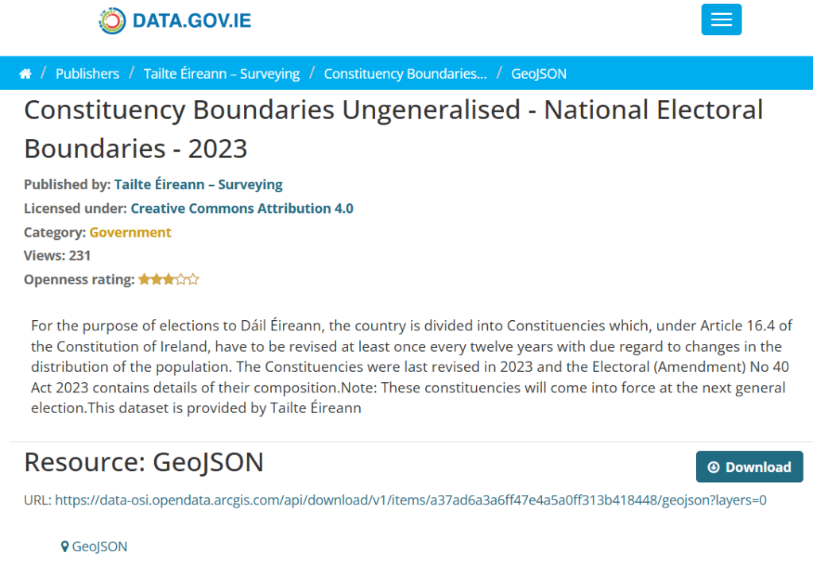Click the DATA.GOV.IE logo

coord(175,20)
